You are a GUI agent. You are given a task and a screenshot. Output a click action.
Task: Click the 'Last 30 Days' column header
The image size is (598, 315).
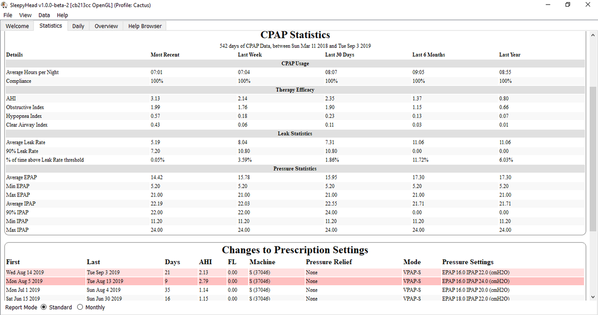point(339,55)
